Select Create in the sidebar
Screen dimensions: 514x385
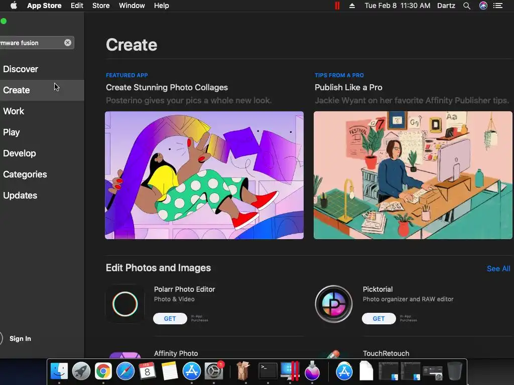[x=42, y=90]
